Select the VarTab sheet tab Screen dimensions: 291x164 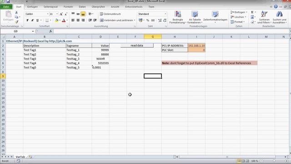(20, 157)
